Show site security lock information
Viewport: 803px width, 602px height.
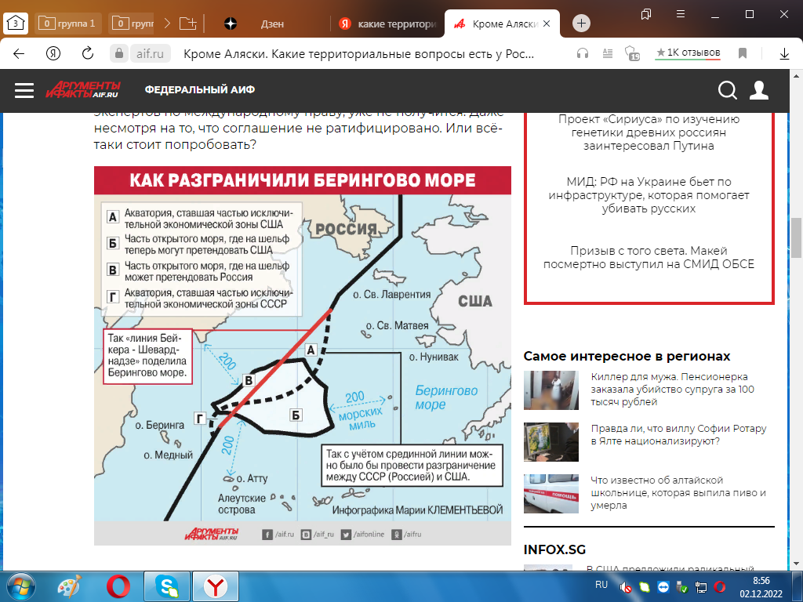pos(119,53)
